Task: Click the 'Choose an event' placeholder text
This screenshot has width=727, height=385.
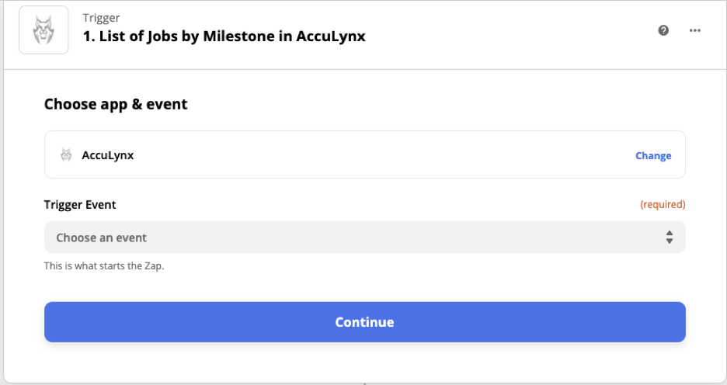Action: [x=102, y=238]
